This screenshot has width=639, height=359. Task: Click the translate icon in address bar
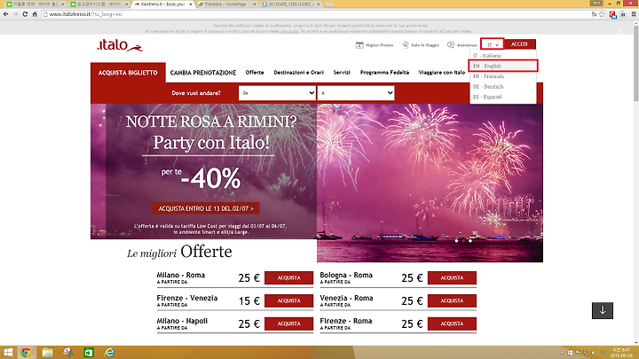click(594, 14)
